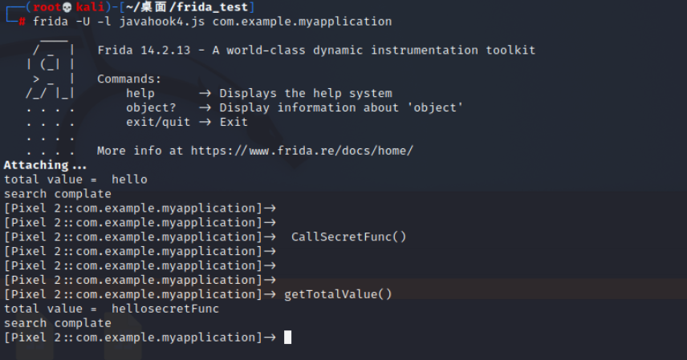Click the 'Attaching...' status text
Screen dimensions: 687x360
click(x=46, y=165)
